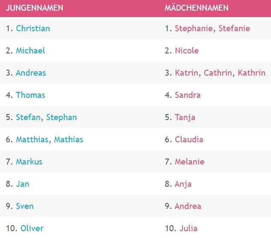Click the girls' name Tanja
Viewport: 271px width, 238px height.
[x=185, y=118]
